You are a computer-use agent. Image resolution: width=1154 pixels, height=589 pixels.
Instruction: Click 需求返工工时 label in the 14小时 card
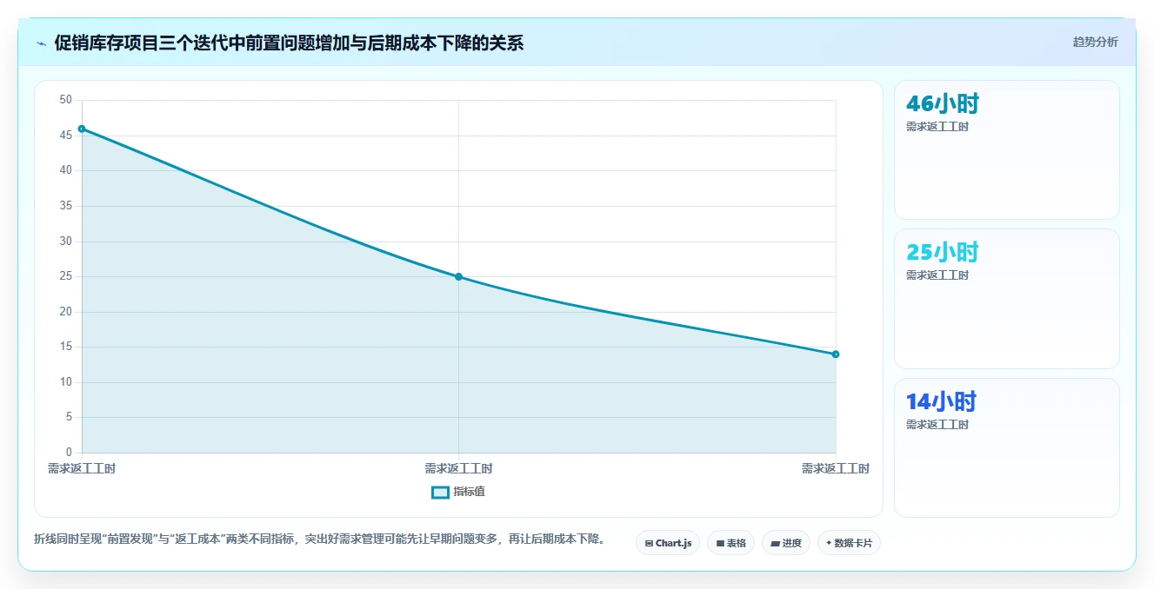click(937, 425)
